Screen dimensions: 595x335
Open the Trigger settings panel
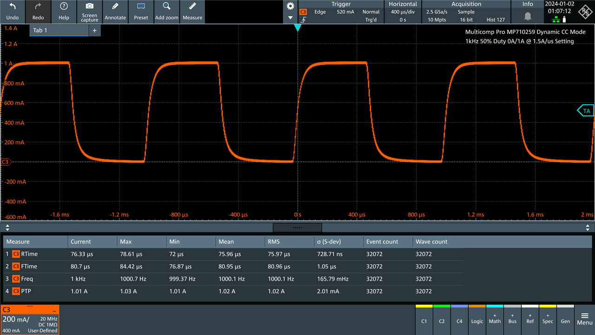(x=341, y=12)
